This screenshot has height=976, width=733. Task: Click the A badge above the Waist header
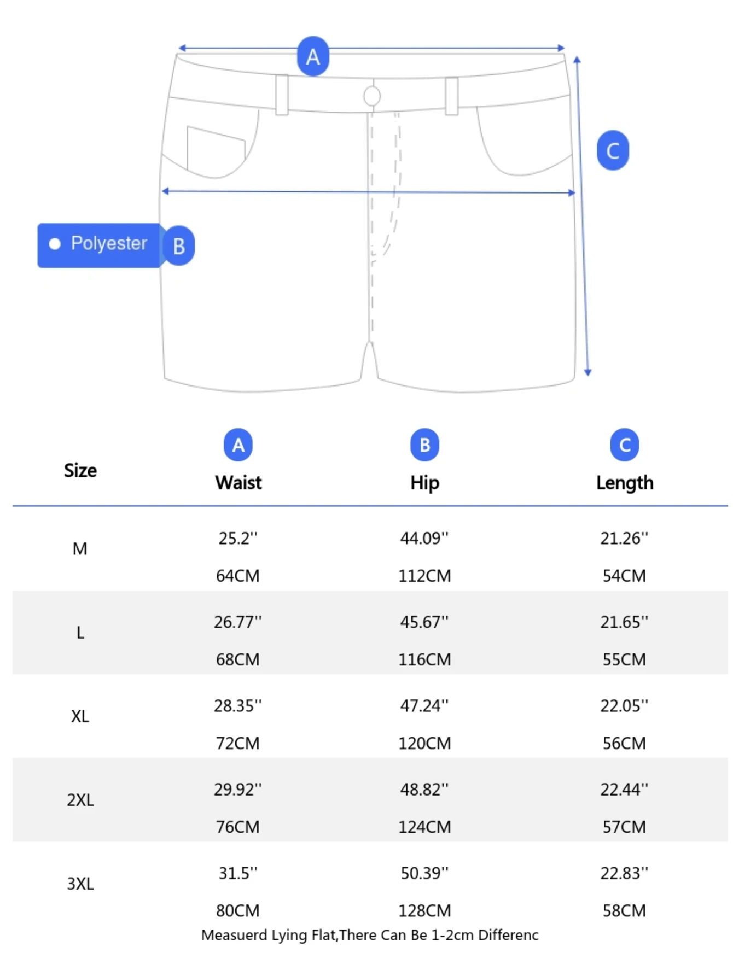tap(238, 445)
